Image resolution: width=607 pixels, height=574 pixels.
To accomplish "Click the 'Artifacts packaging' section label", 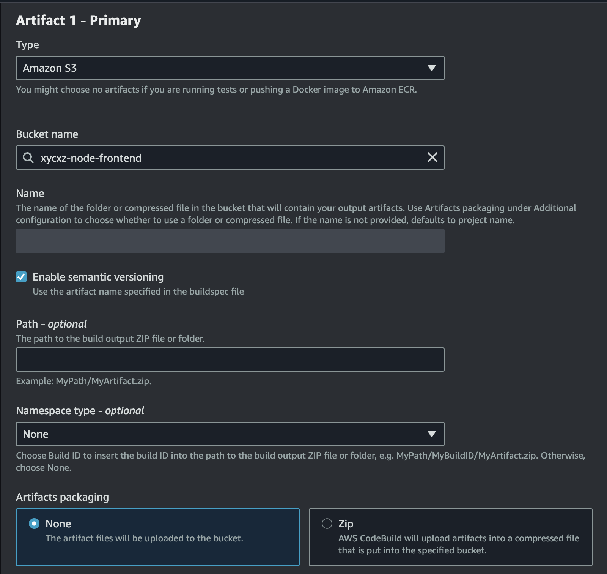I will (62, 497).
